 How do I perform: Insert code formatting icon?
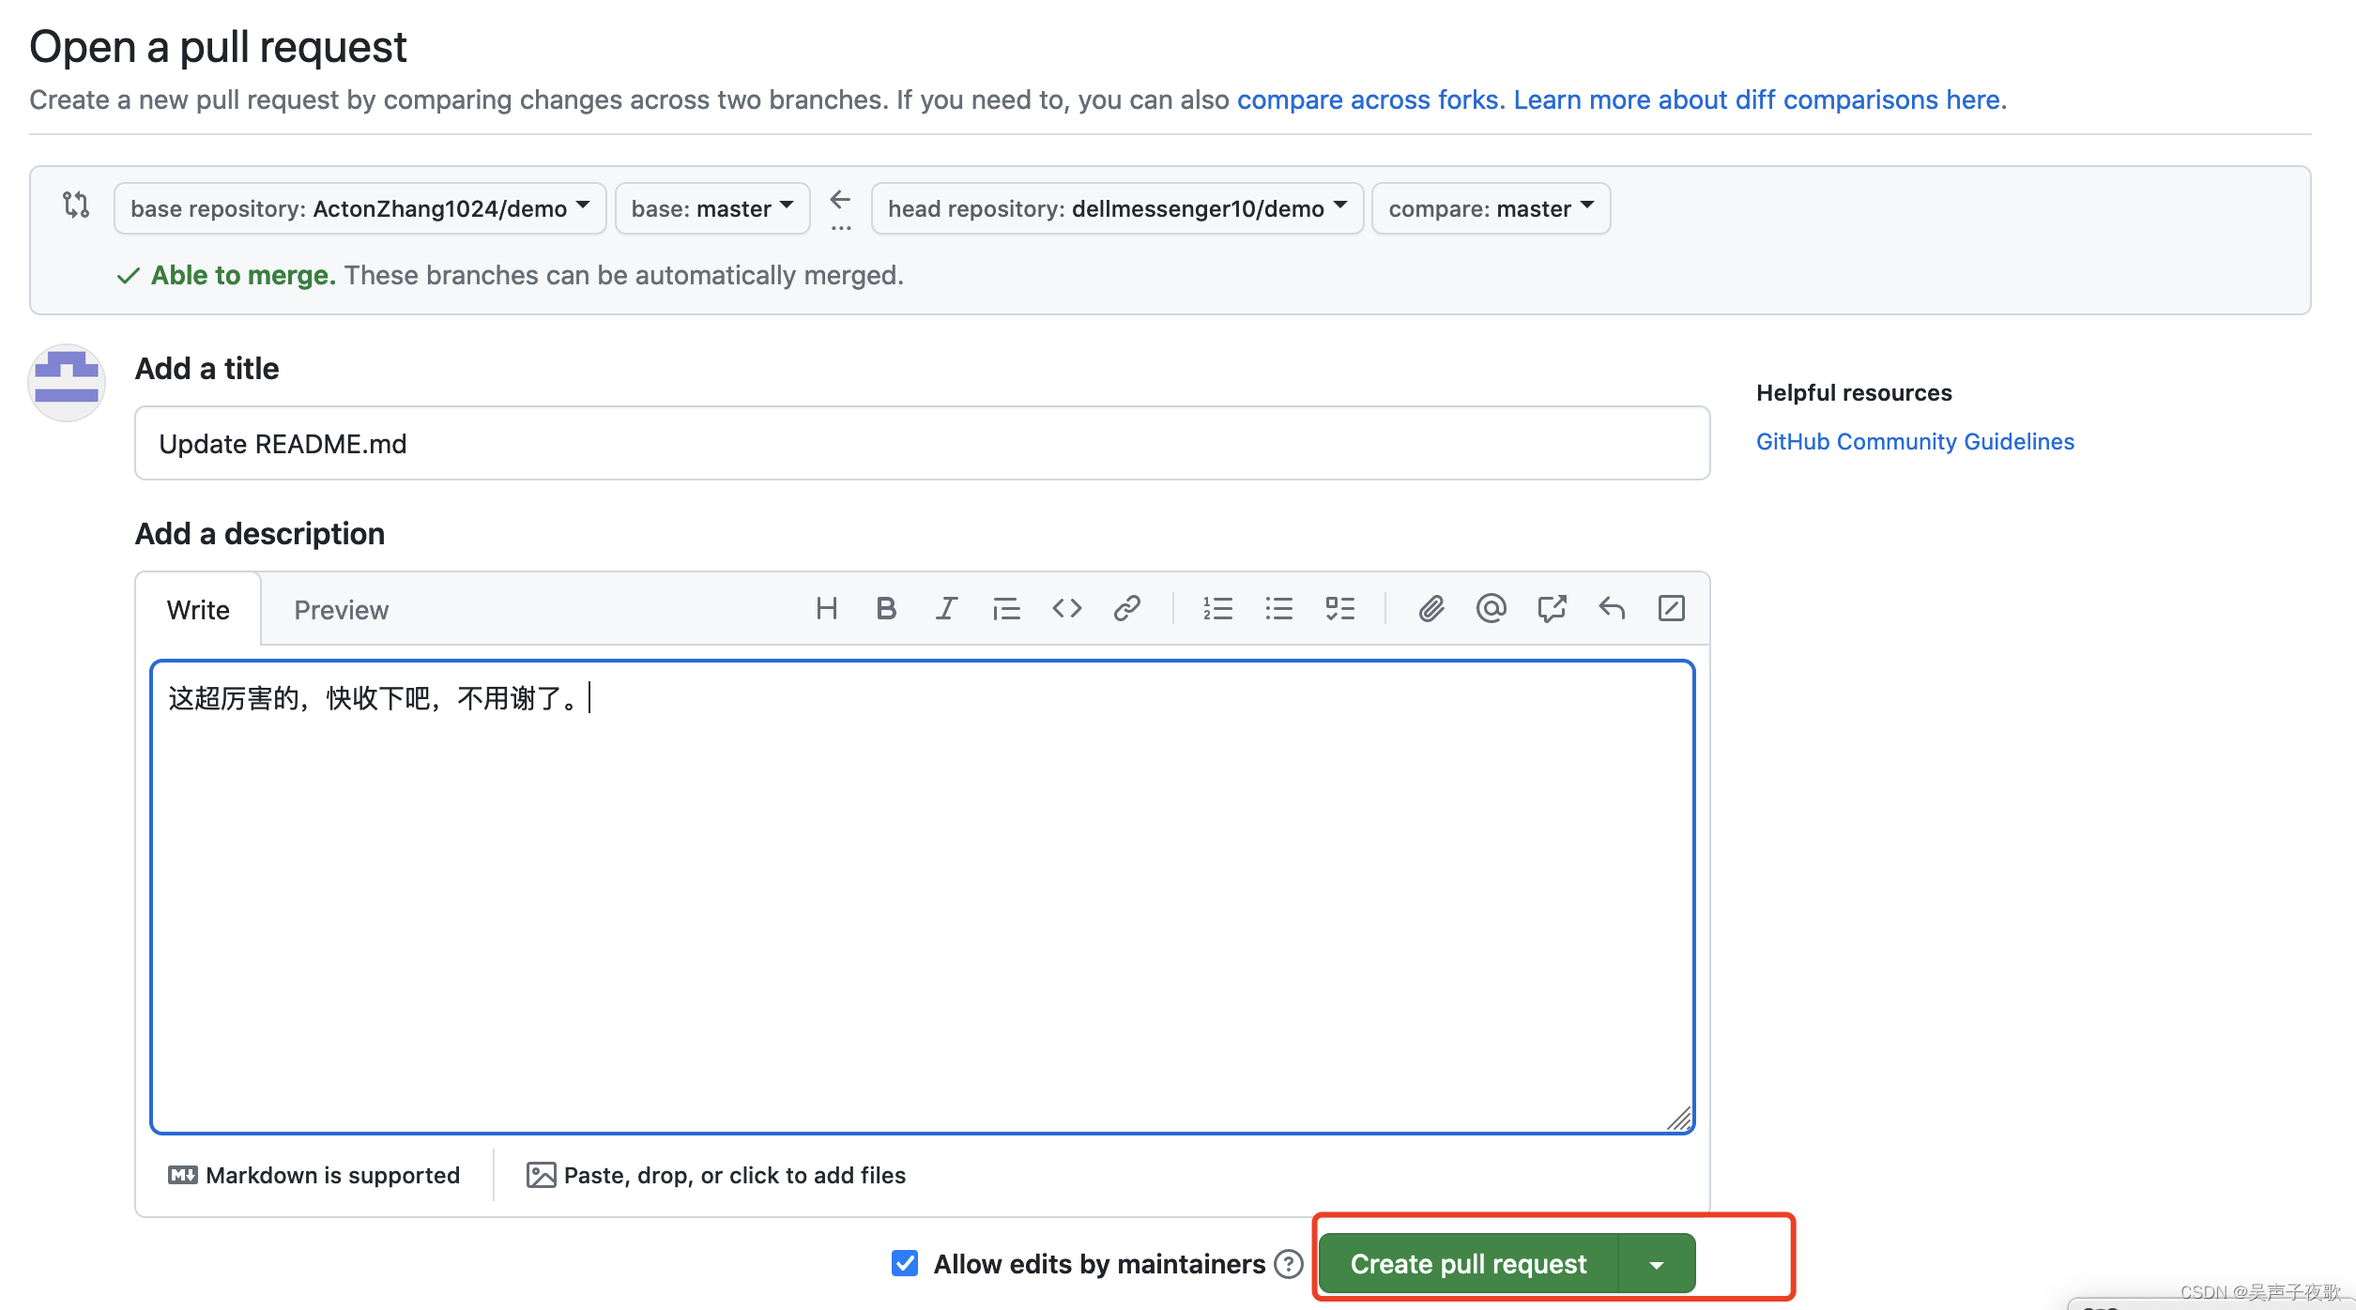click(1066, 609)
